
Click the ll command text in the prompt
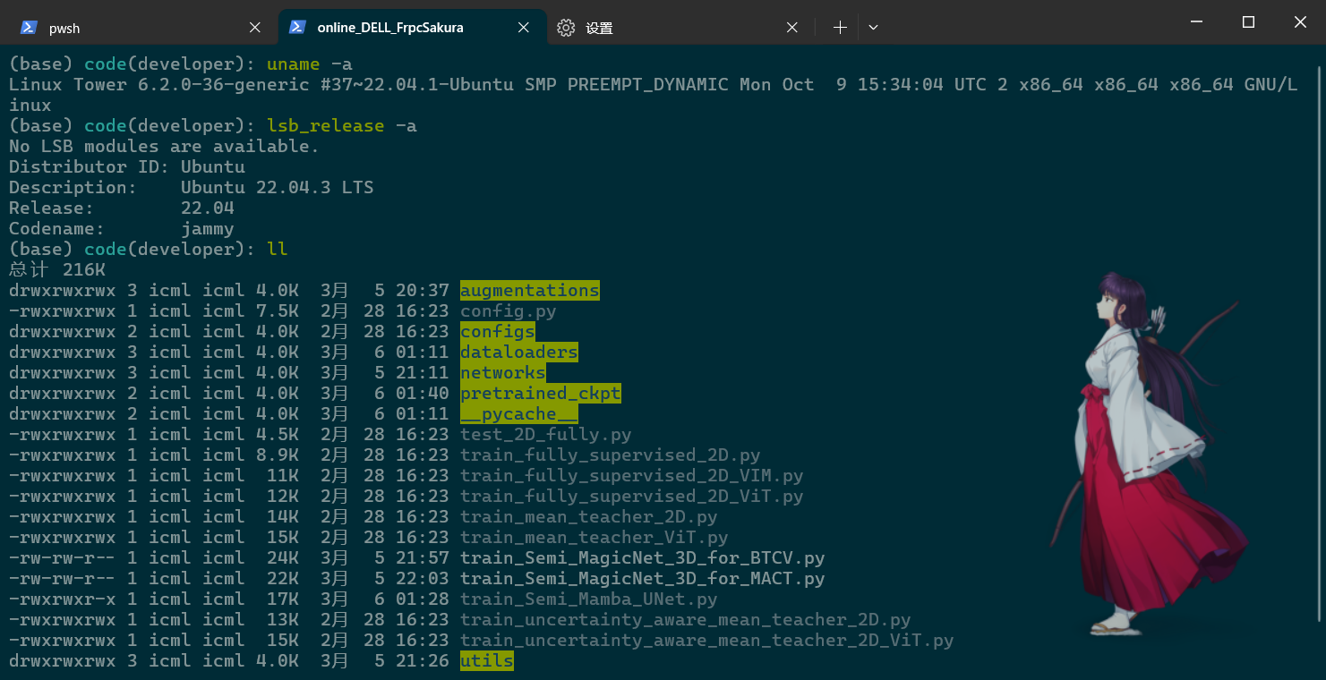point(278,249)
